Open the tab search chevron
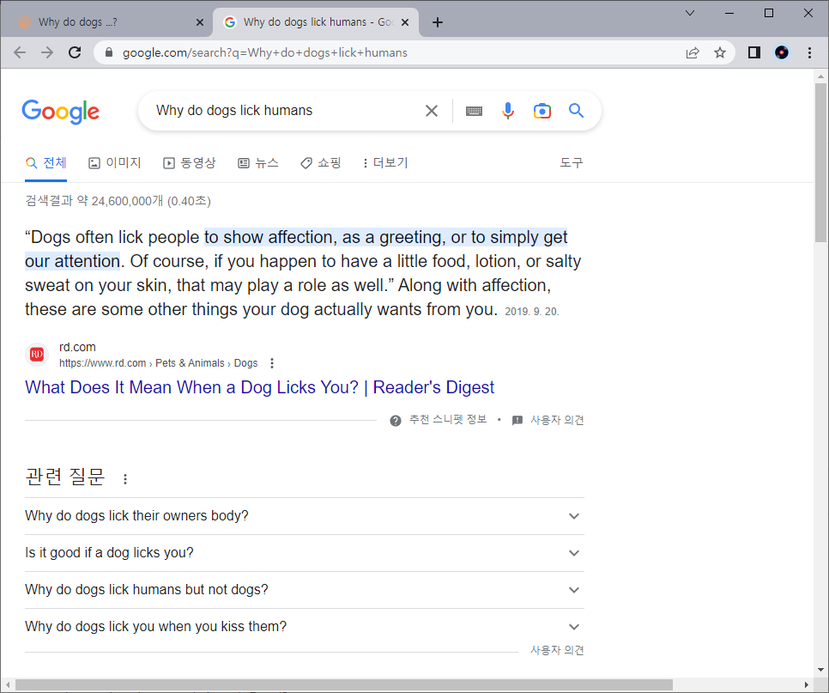 pyautogui.click(x=690, y=13)
